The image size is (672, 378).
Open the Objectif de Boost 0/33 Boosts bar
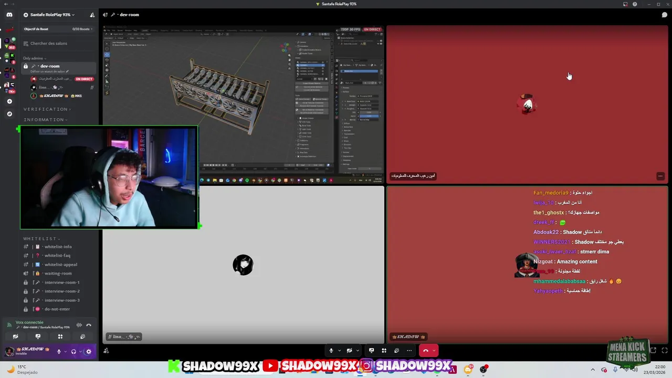point(58,29)
